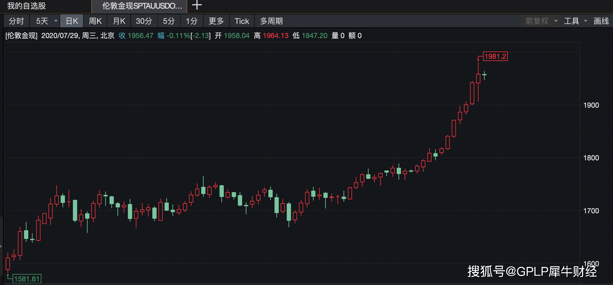Switch to 分时 intraday view
Image resolution: width=613 pixels, height=285 pixels.
16,21
